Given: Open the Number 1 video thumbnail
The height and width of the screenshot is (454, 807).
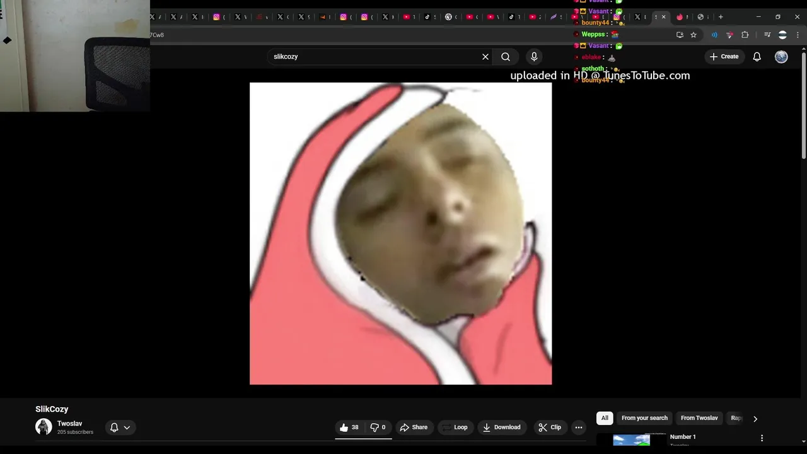Looking at the screenshot, I should pyautogui.click(x=631, y=439).
